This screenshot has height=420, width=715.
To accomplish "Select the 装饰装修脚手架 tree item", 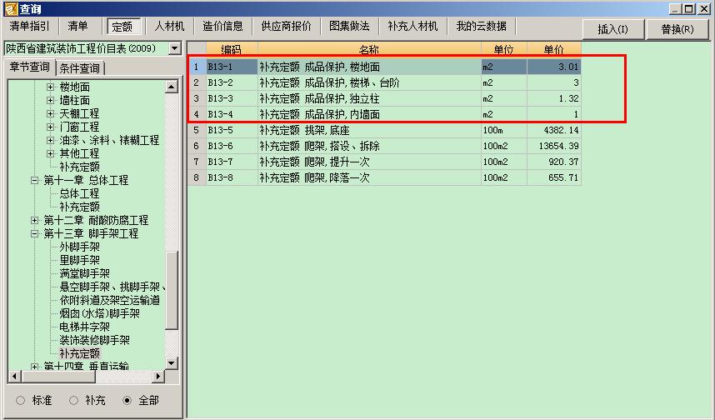I will 95,340.
